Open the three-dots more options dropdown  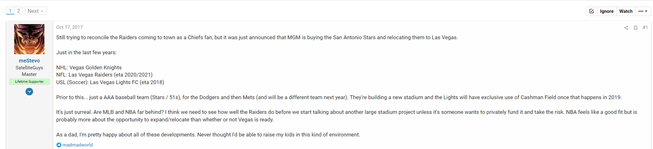click(x=643, y=11)
